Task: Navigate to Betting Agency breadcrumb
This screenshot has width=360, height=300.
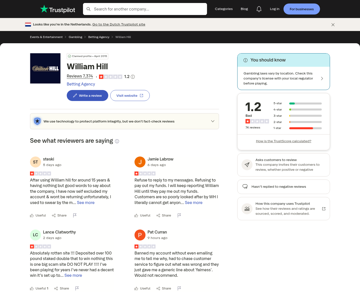Action: coord(99,37)
